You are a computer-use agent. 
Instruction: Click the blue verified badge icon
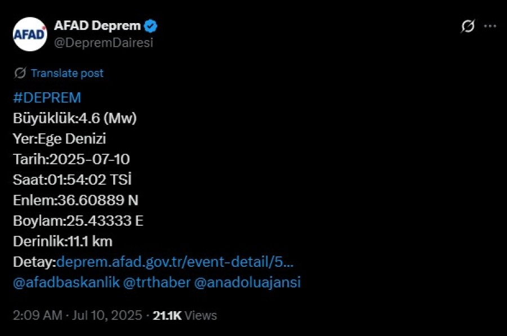pos(150,26)
